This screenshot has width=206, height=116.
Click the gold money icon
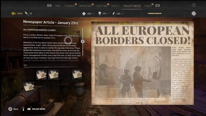14,13
